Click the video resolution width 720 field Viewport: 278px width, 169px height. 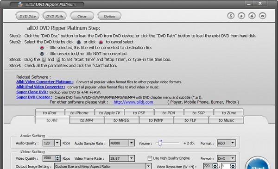coord(208,166)
